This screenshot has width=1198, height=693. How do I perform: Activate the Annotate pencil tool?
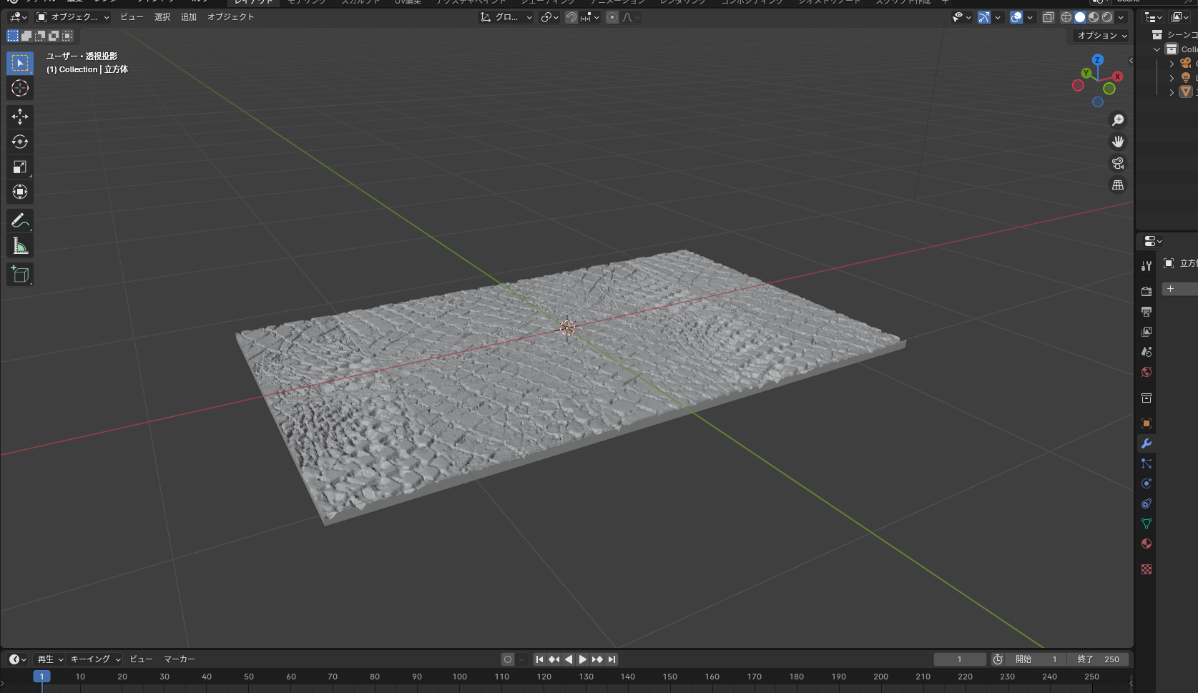click(x=20, y=221)
